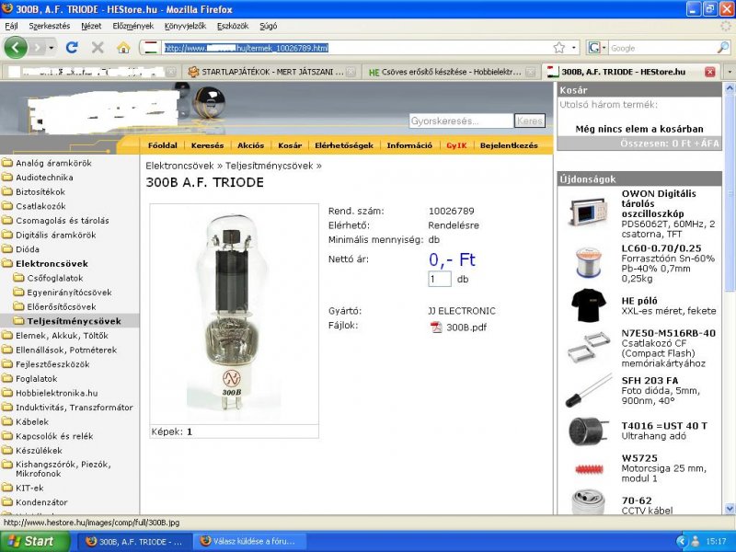The image size is (736, 552).
Task: Open the 300B.pdf file link
Action: click(x=466, y=328)
